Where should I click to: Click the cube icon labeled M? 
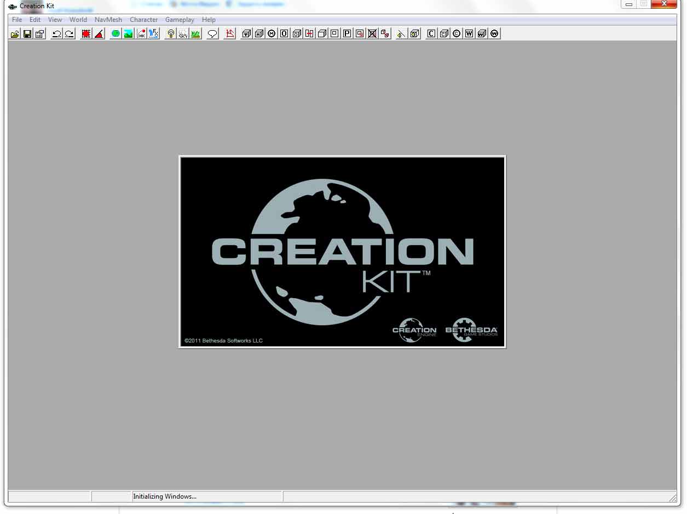(259, 34)
